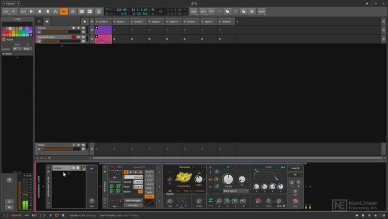Open the Edit menu button
Screen dimensions: 388x219
point(203,12)
